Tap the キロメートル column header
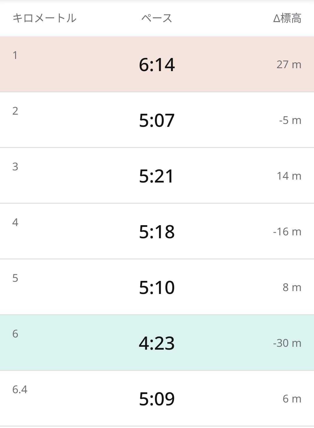This screenshot has height=428, width=314. pos(44,18)
